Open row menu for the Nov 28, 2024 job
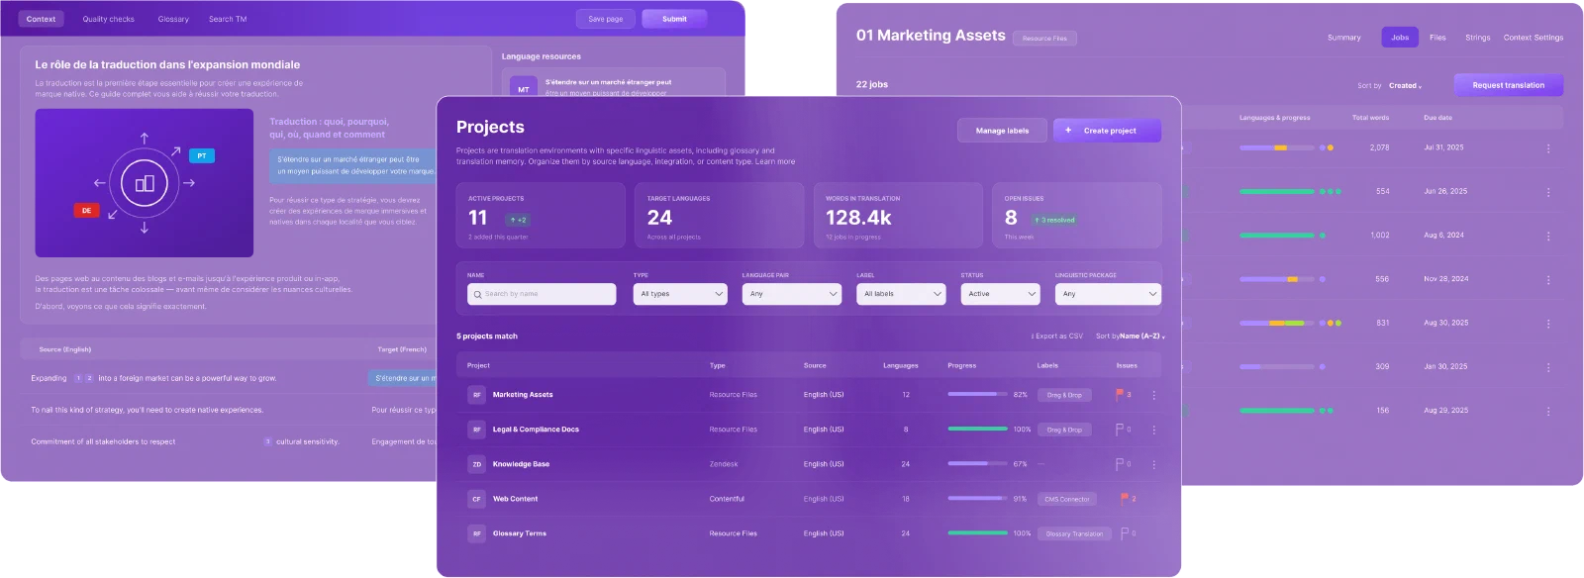This screenshot has height=578, width=1584. tap(1548, 280)
